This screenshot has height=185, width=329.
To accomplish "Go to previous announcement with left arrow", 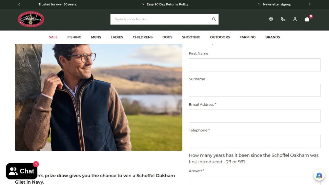I will (19, 4).
